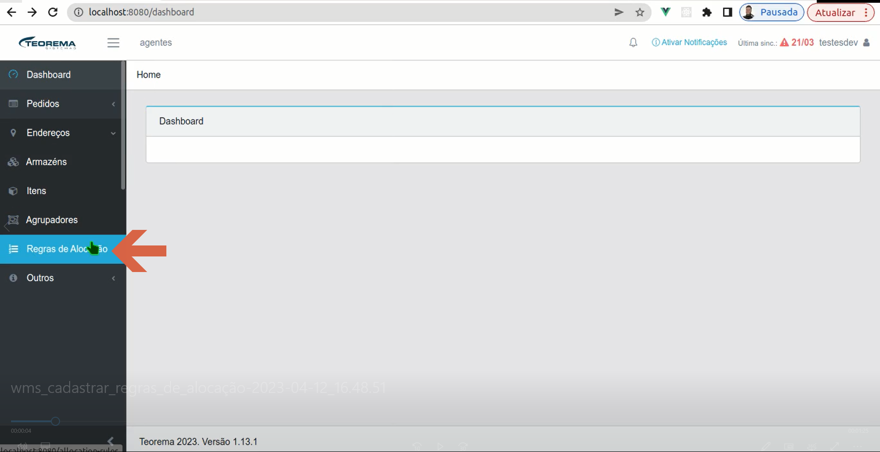
Task: Click the 21/03 last sync date
Action: [803, 43]
